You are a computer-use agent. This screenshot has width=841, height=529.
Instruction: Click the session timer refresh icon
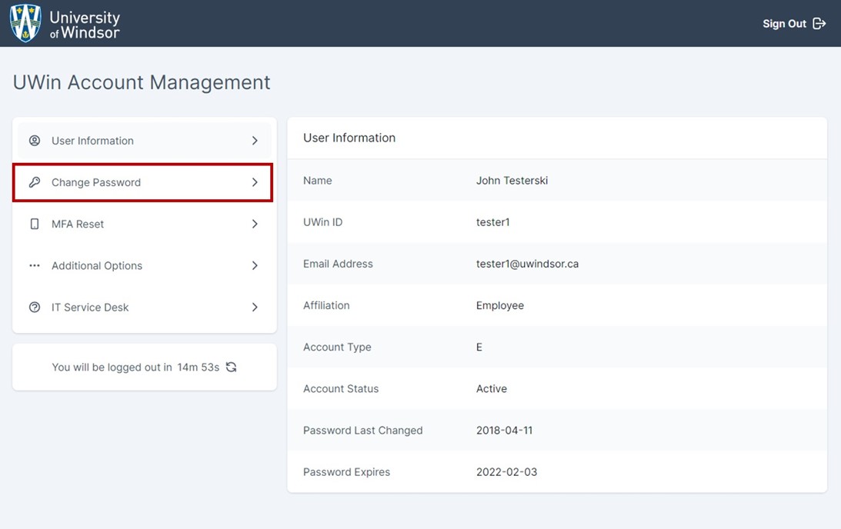pos(232,367)
